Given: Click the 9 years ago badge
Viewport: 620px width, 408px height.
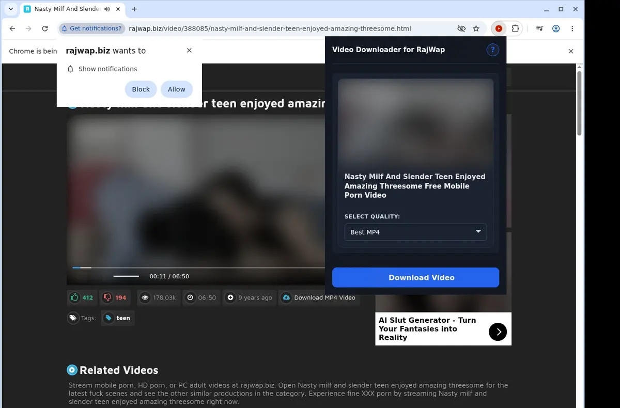Looking at the screenshot, I should click(x=249, y=297).
